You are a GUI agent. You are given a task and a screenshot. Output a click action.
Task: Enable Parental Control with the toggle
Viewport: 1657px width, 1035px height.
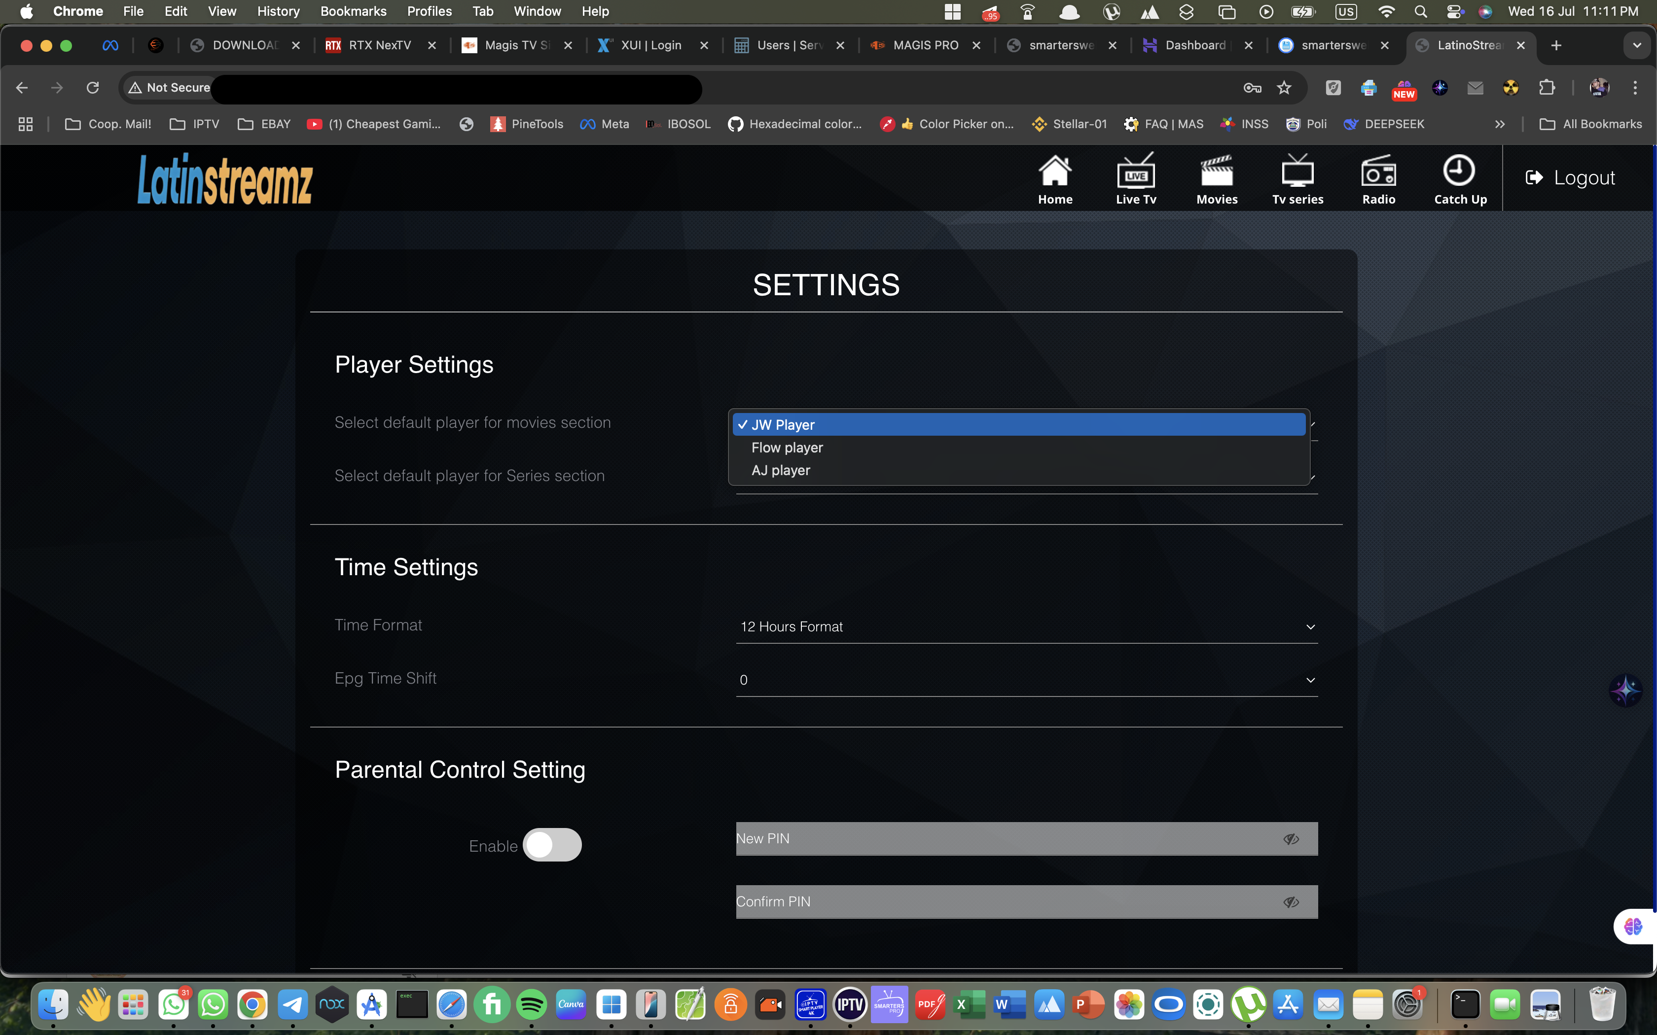point(552,845)
